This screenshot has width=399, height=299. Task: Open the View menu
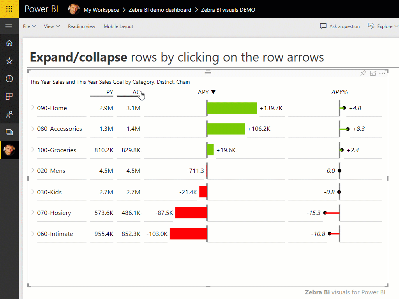pyautogui.click(x=51, y=26)
